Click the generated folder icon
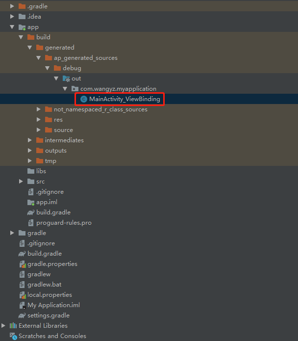 [x=40, y=48]
